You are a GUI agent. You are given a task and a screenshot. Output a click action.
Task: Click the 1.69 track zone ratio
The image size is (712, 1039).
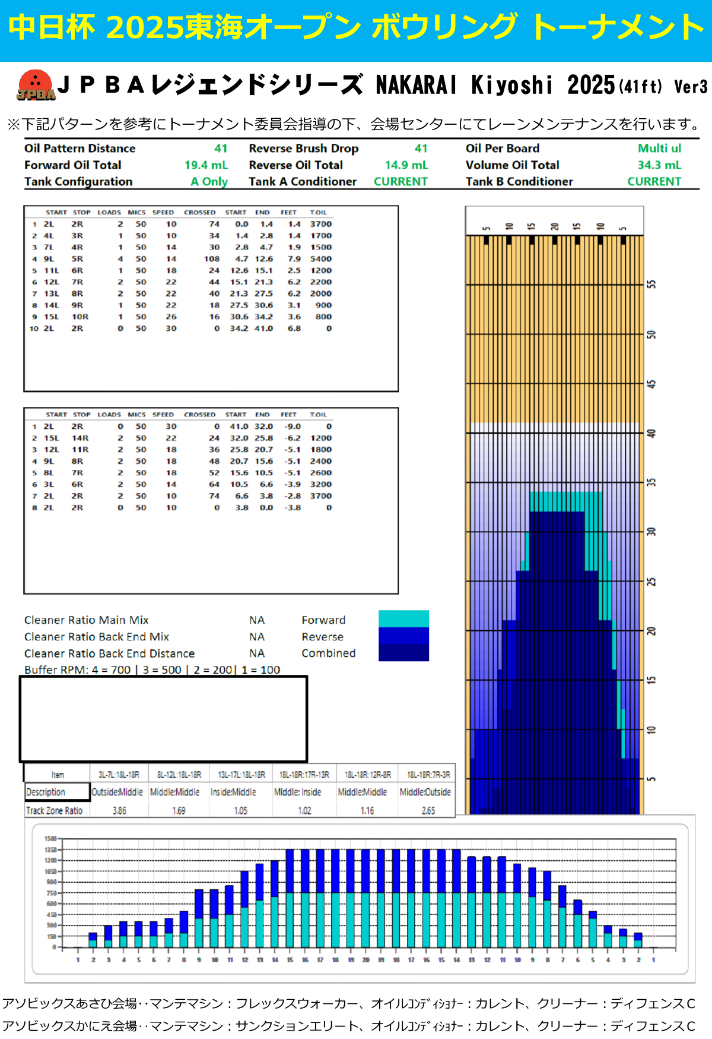pyautogui.click(x=179, y=811)
